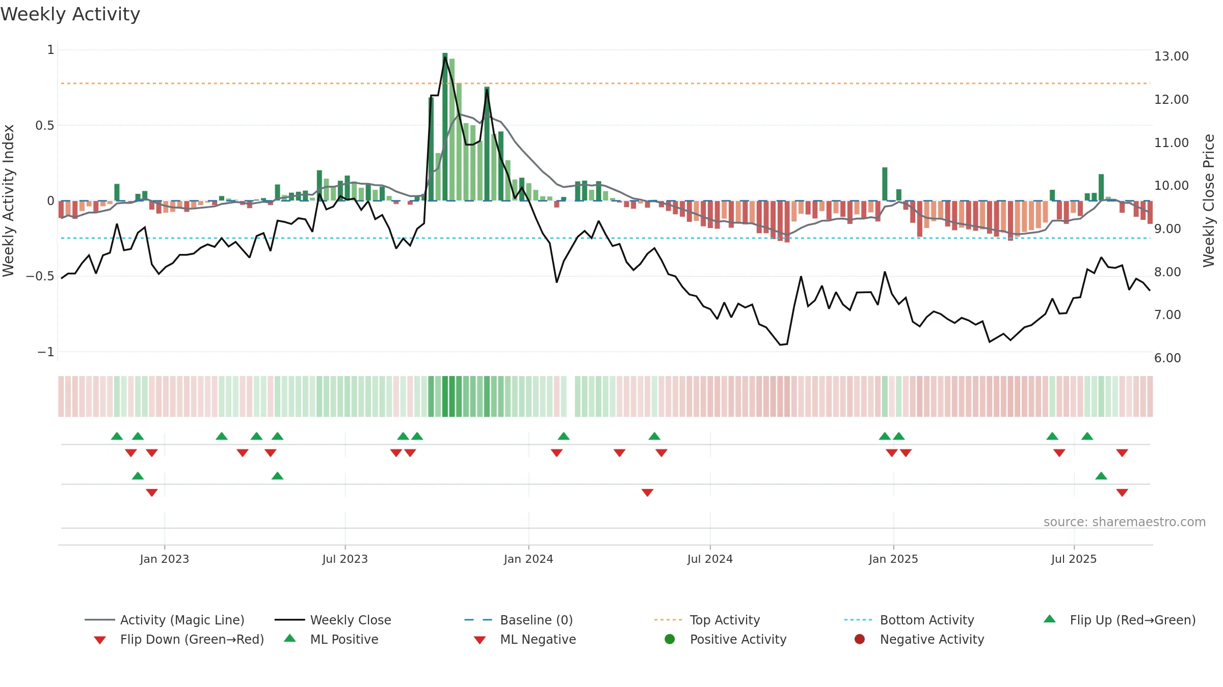Click the ML Positive marker just after Jul 2025

pyautogui.click(x=1101, y=476)
